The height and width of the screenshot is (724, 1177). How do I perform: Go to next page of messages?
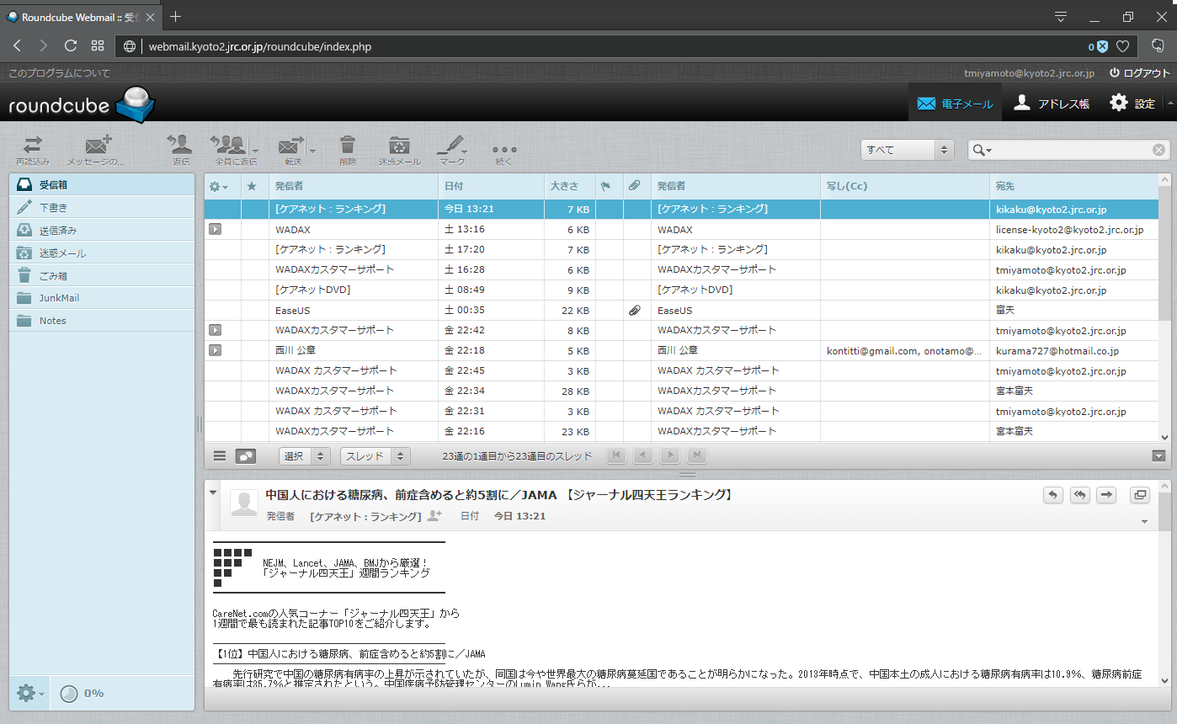(x=670, y=455)
